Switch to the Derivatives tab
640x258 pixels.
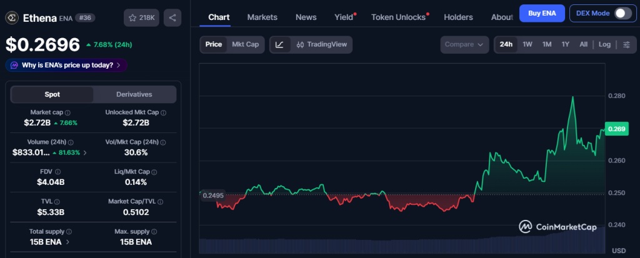134,94
